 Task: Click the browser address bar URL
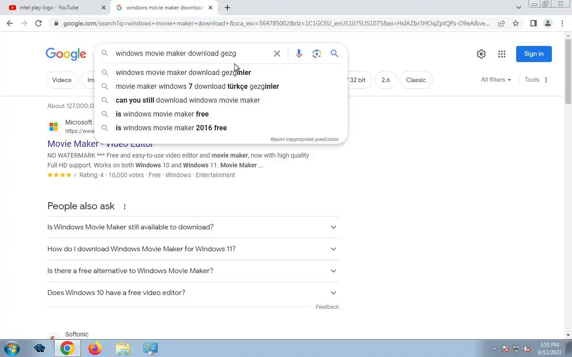[276, 23]
